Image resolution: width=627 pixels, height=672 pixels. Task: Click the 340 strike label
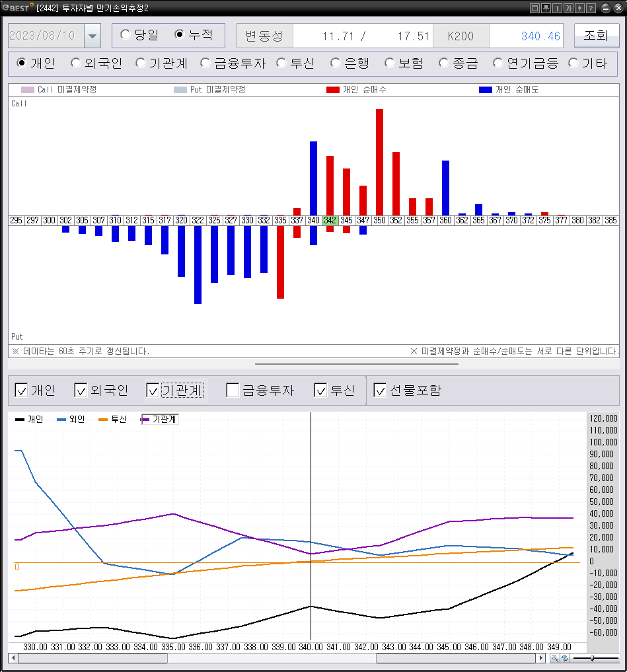pyautogui.click(x=313, y=220)
